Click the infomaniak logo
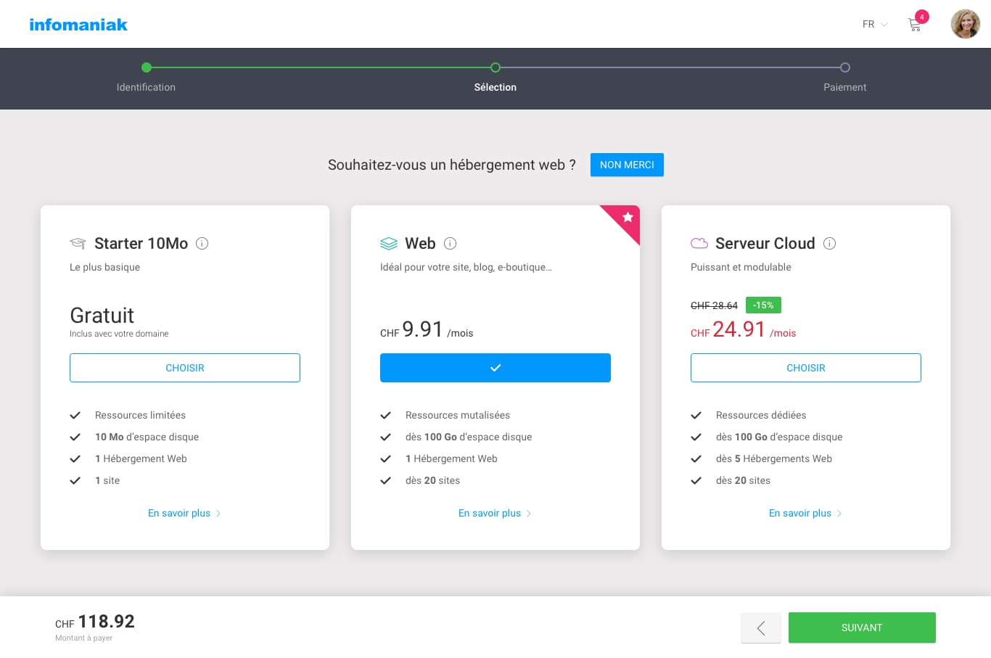 [78, 25]
